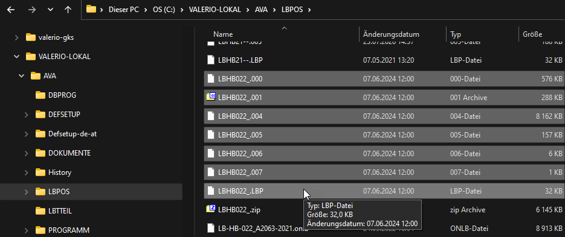Expand the PROGRAMM tree folder
565x237 pixels.
point(27,230)
